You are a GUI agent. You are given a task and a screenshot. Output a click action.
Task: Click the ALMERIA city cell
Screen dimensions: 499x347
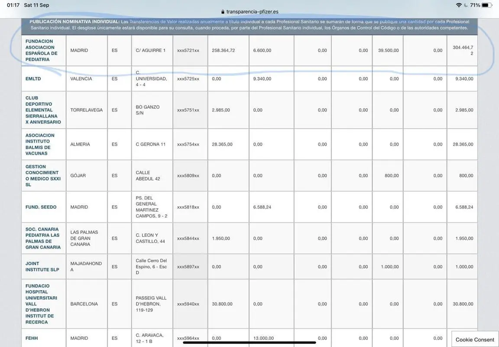point(87,144)
